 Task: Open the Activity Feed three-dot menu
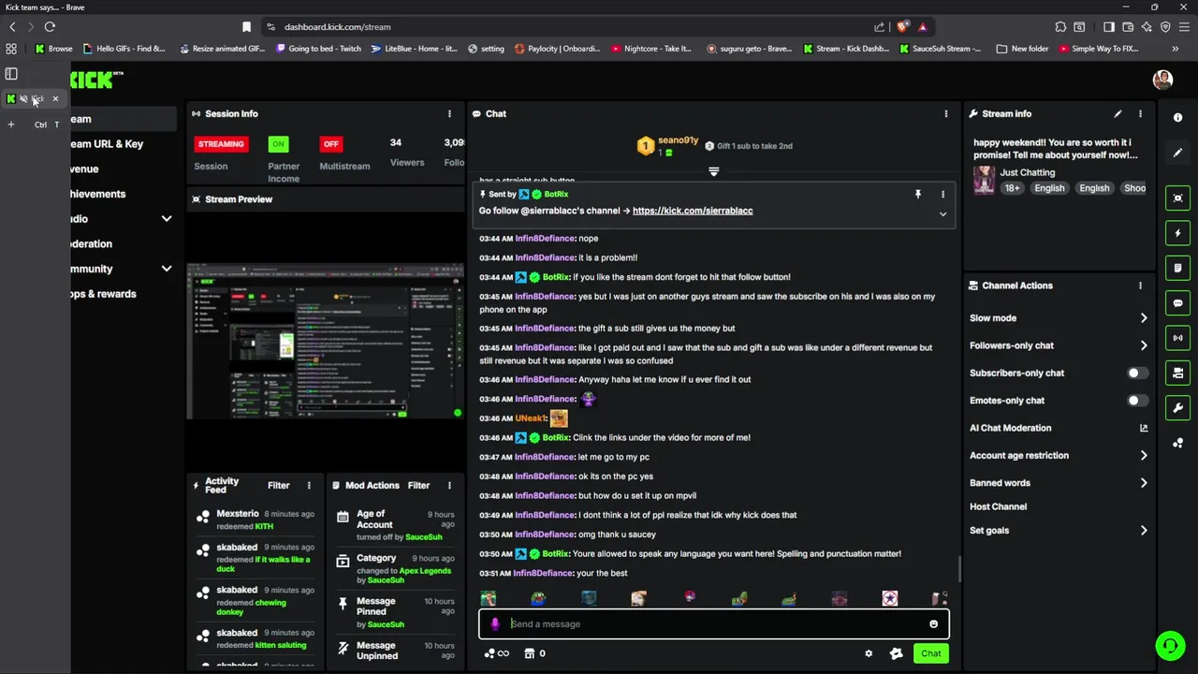click(x=309, y=485)
